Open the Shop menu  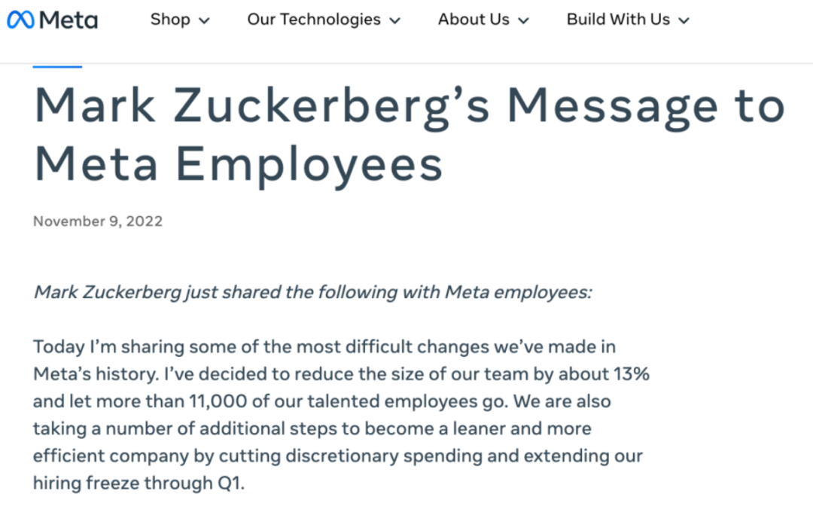(170, 20)
